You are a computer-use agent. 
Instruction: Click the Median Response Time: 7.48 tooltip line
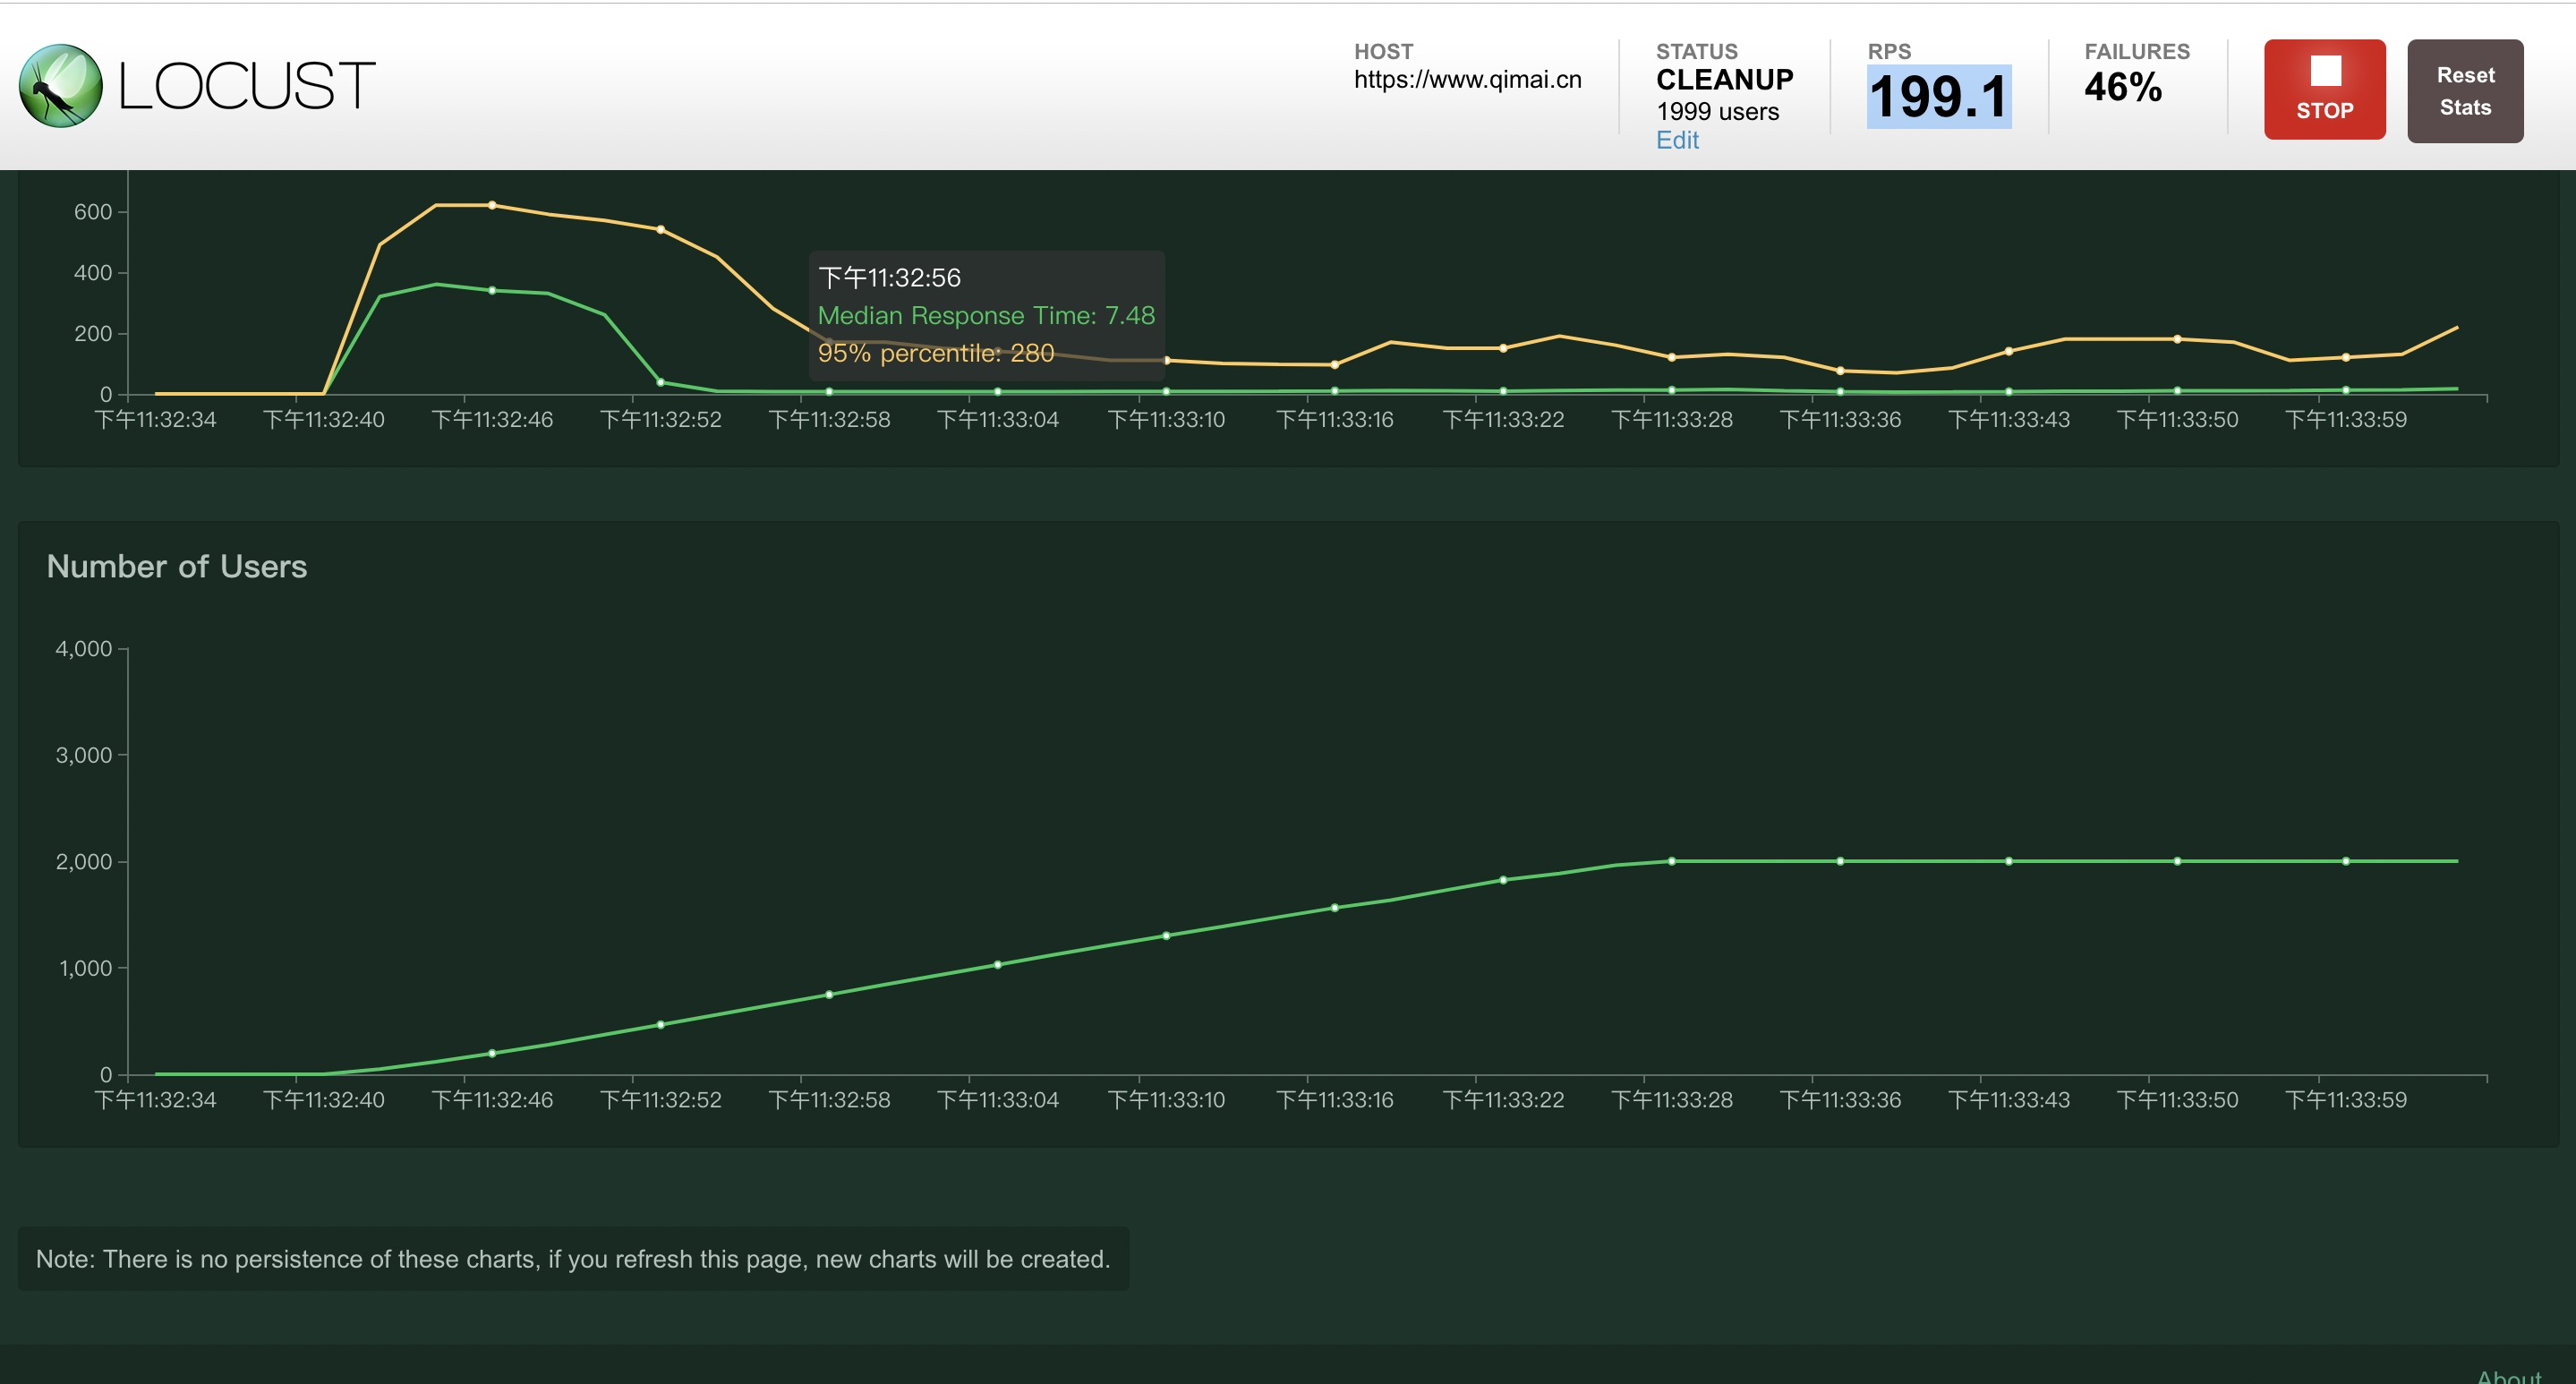986,315
